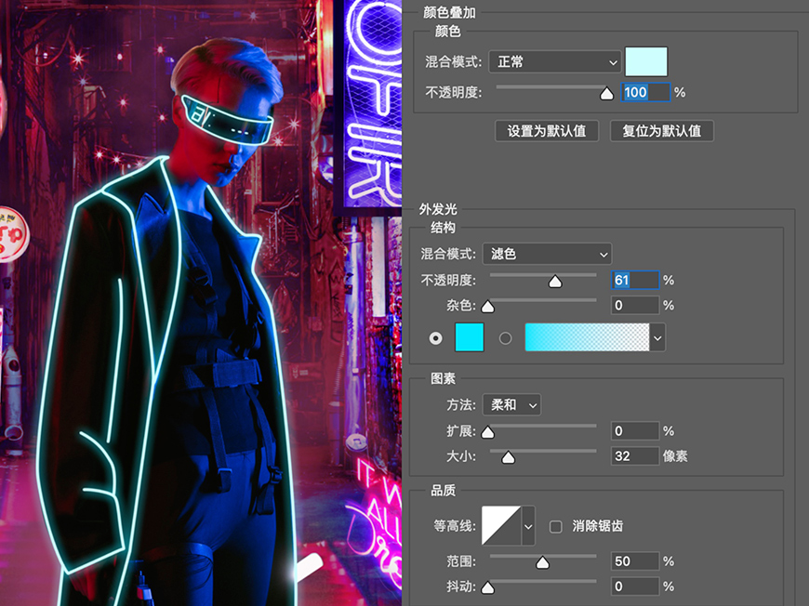This screenshot has height=606, width=809.
Task: Click the 杂色 noise slider handle
Action: (x=487, y=305)
